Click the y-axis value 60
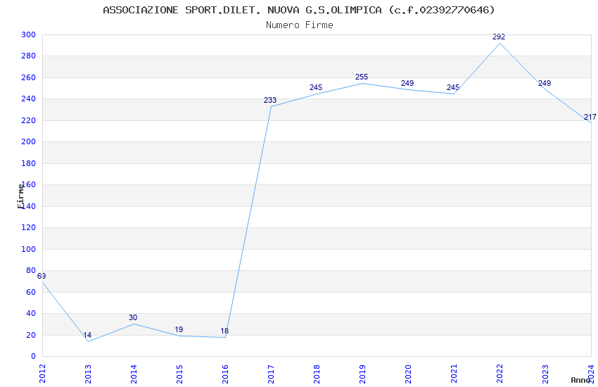598x387 pixels. (31, 292)
